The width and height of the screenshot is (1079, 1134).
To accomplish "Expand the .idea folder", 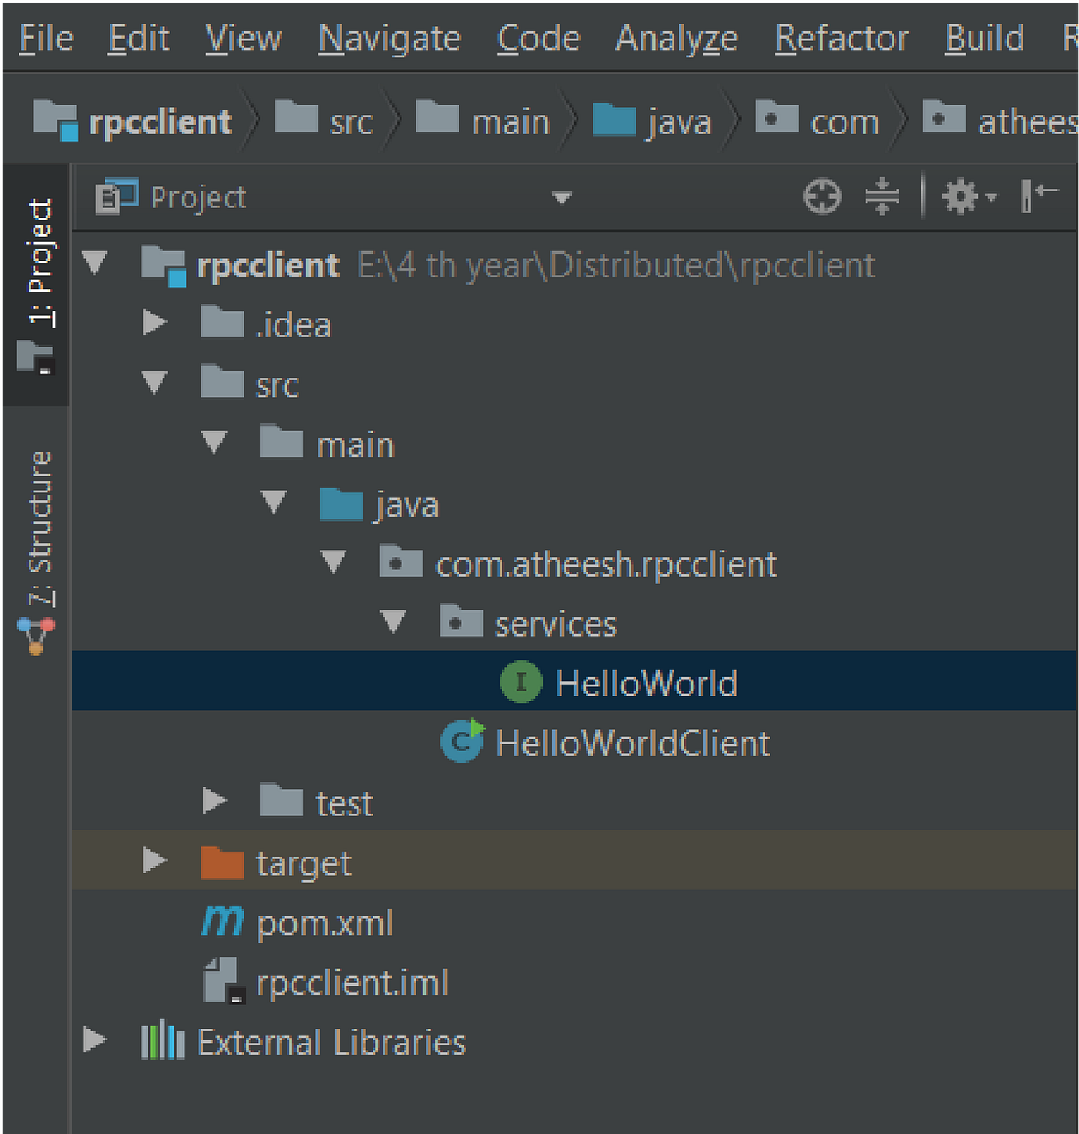I will click(x=154, y=323).
